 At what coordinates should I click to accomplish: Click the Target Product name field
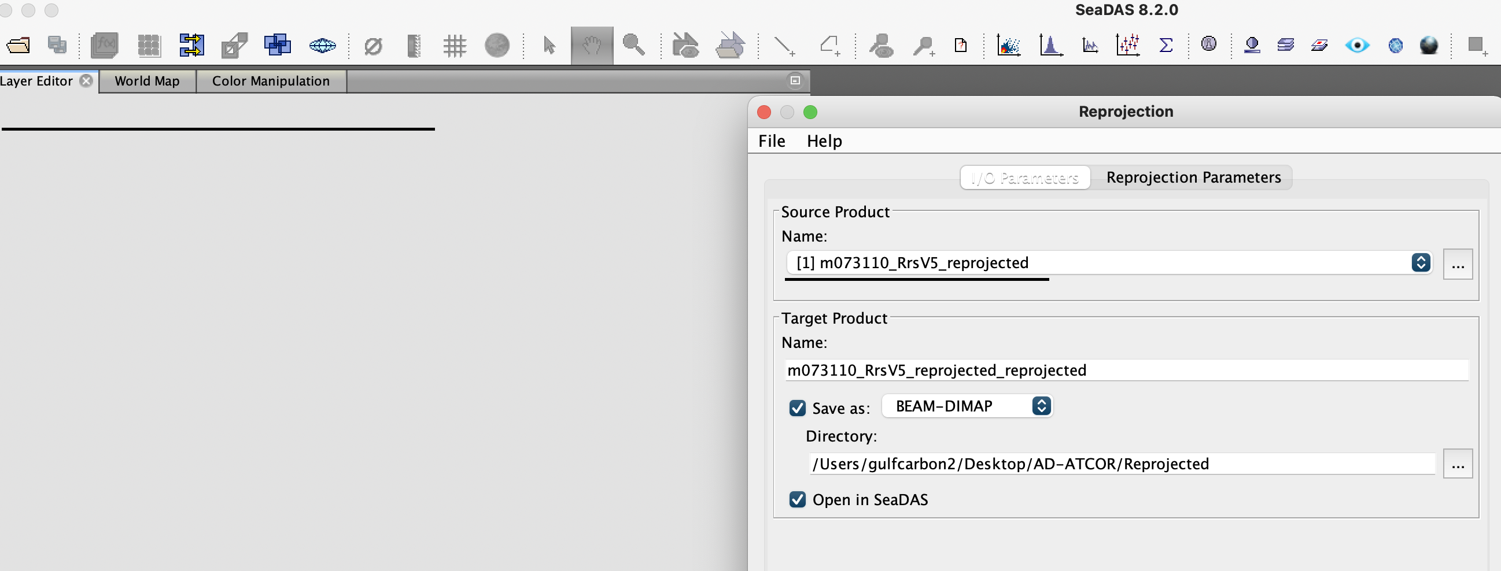coord(1127,370)
